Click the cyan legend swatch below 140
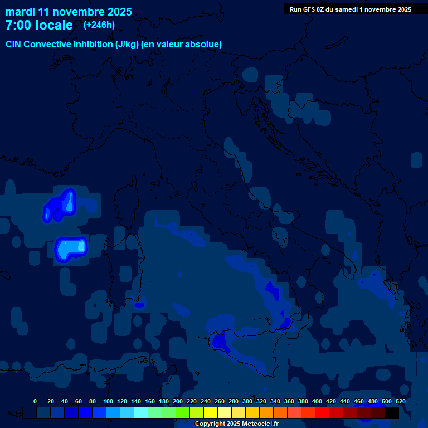Screen dimensions: 428x428 pyautogui.click(x=141, y=413)
